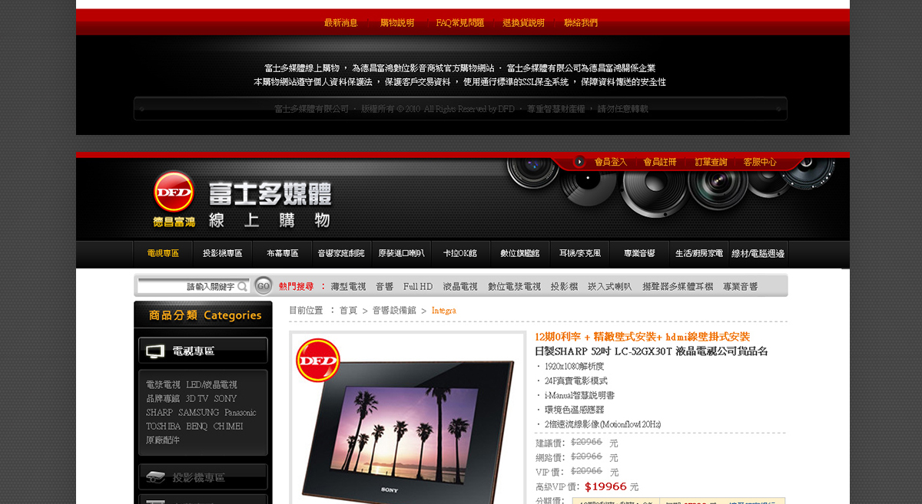Click the 電漿電視 sidebar subcategory

tap(163, 385)
